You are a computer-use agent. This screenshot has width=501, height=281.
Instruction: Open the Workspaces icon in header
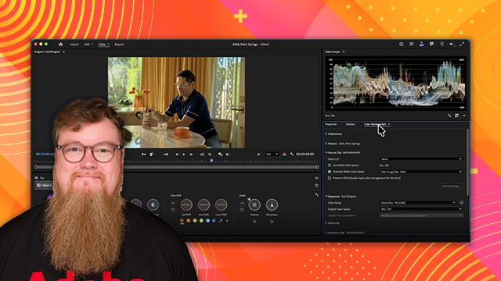[412, 44]
